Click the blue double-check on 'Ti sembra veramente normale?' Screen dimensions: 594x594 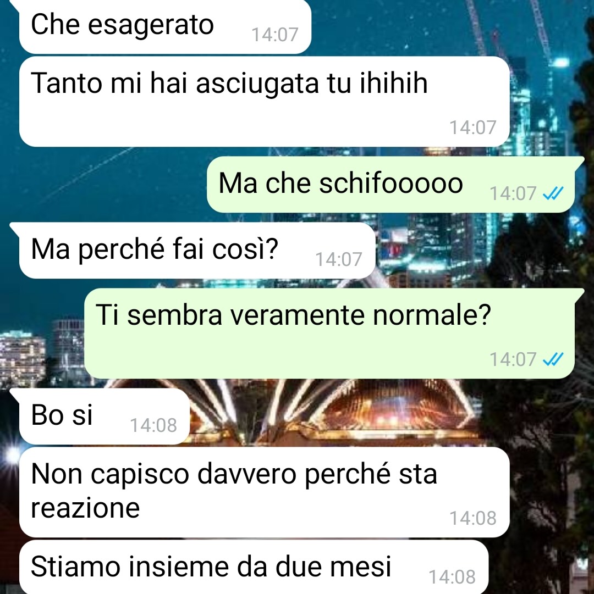pyautogui.click(x=553, y=359)
